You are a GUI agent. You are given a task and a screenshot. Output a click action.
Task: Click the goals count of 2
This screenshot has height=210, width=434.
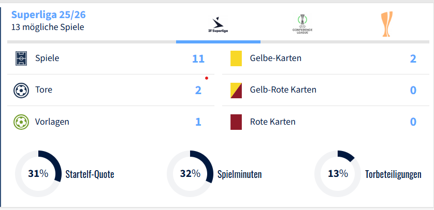198,90
